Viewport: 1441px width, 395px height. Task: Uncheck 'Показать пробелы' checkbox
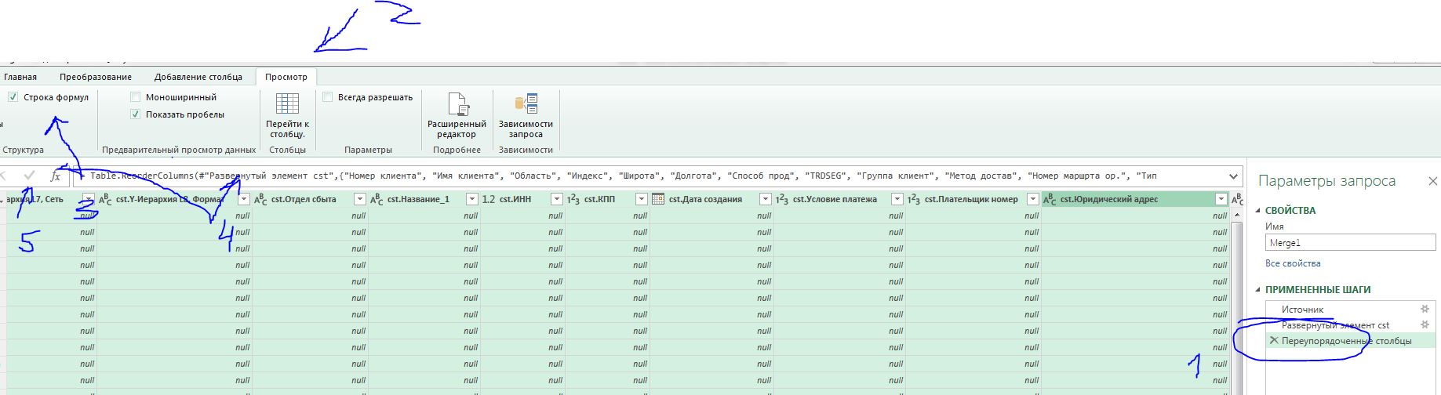coord(135,114)
